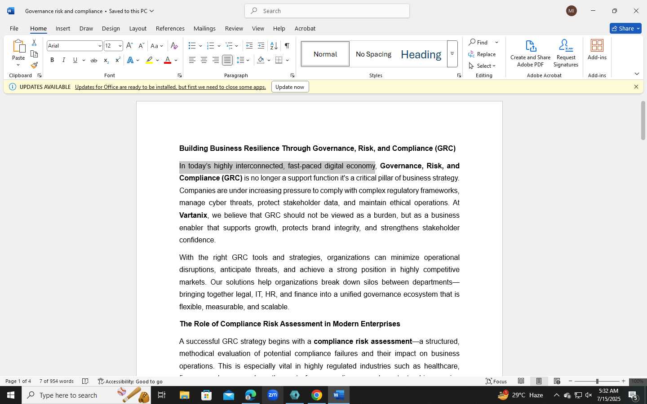647x404 pixels.
Task: Switch to Insert tab
Action: [63, 28]
